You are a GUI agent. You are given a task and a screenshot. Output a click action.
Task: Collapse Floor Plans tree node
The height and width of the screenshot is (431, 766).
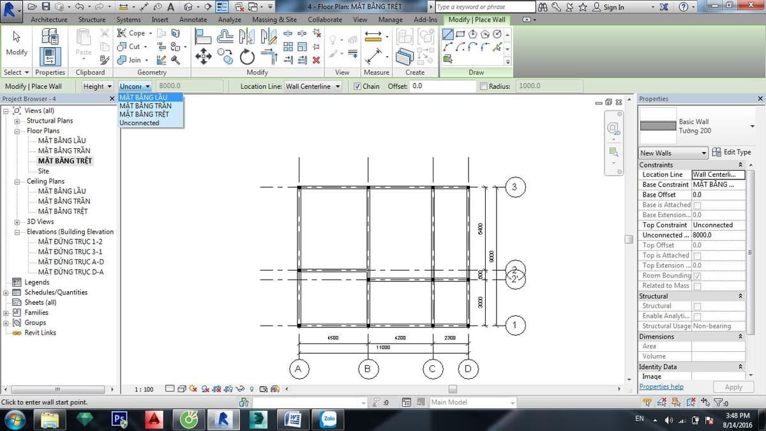pyautogui.click(x=17, y=131)
